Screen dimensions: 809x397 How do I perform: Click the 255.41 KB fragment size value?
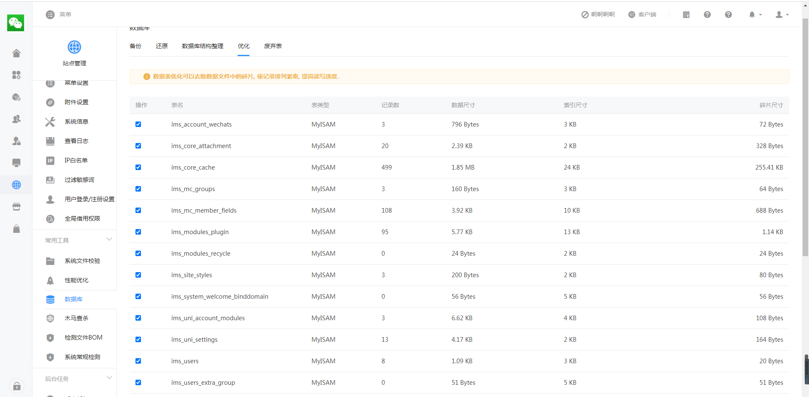pyautogui.click(x=769, y=167)
